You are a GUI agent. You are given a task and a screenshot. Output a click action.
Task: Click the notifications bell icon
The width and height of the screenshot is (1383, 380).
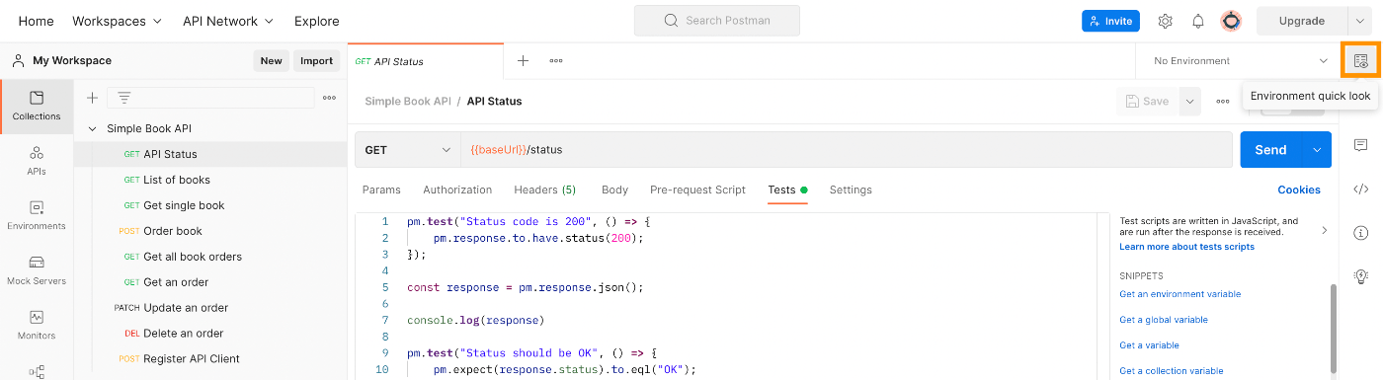pyautogui.click(x=1198, y=21)
